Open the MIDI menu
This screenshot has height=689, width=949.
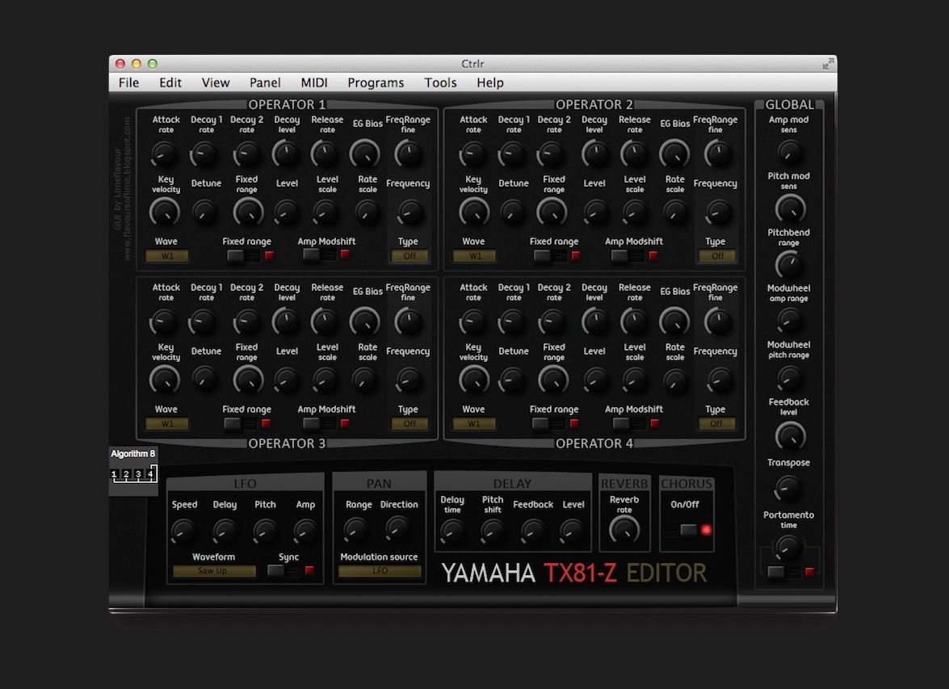point(314,82)
